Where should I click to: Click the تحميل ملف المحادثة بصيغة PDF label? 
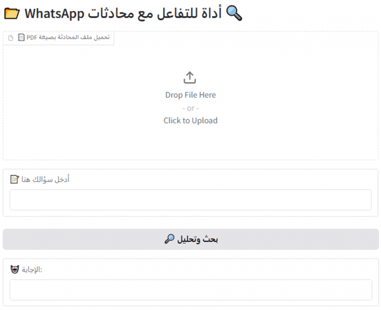tap(68, 37)
